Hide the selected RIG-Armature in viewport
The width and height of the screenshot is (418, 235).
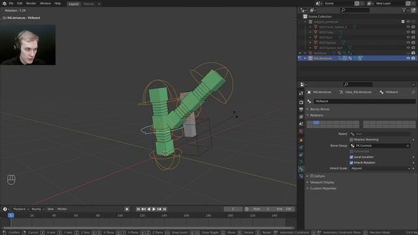point(408,58)
